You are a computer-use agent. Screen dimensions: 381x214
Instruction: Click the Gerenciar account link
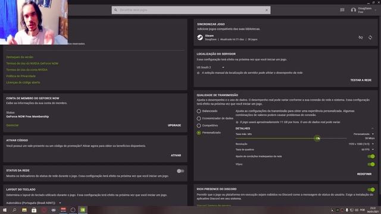tap(13, 125)
